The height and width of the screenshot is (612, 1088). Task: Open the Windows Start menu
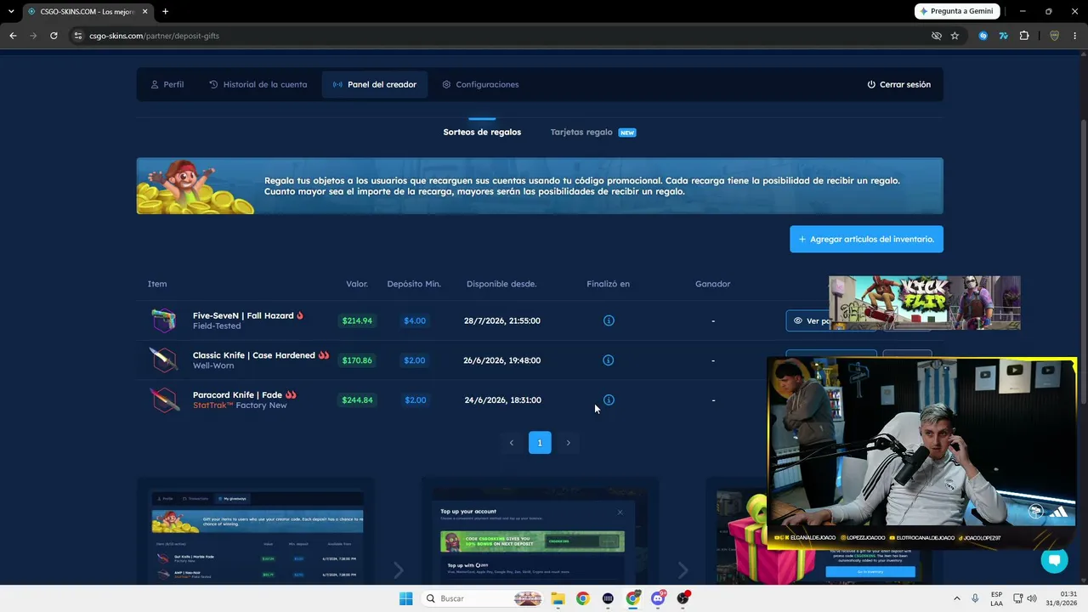coord(406,598)
